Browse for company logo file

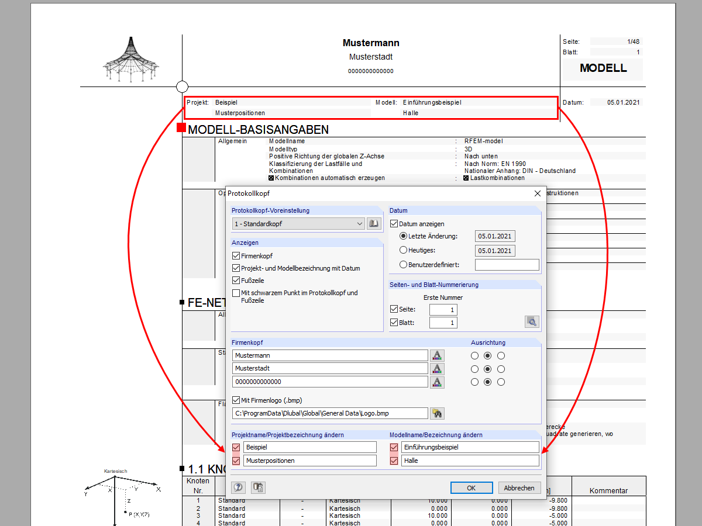point(437,413)
